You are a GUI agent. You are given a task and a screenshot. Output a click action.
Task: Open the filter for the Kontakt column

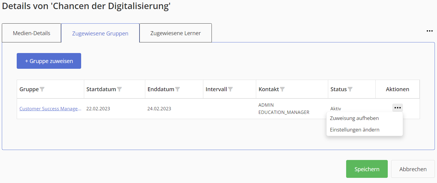(x=282, y=89)
